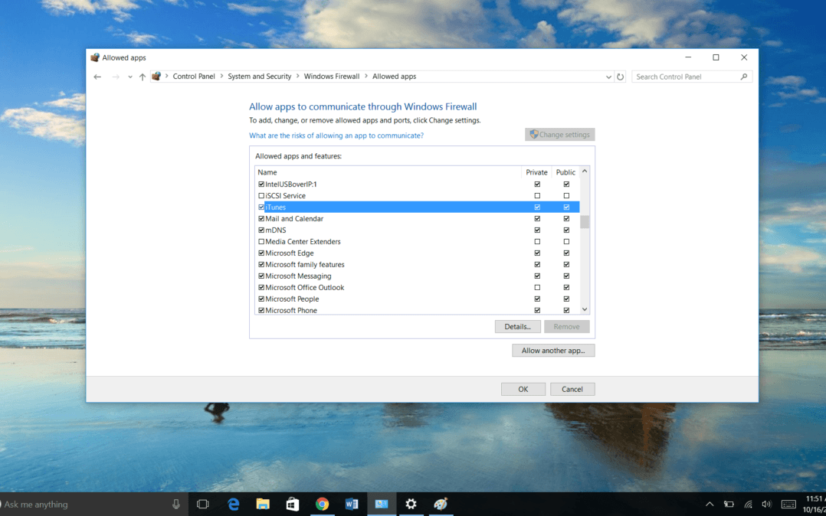This screenshot has width=826, height=516.
Task: Uncheck the iTunes Public checkbox
Action: (x=566, y=207)
